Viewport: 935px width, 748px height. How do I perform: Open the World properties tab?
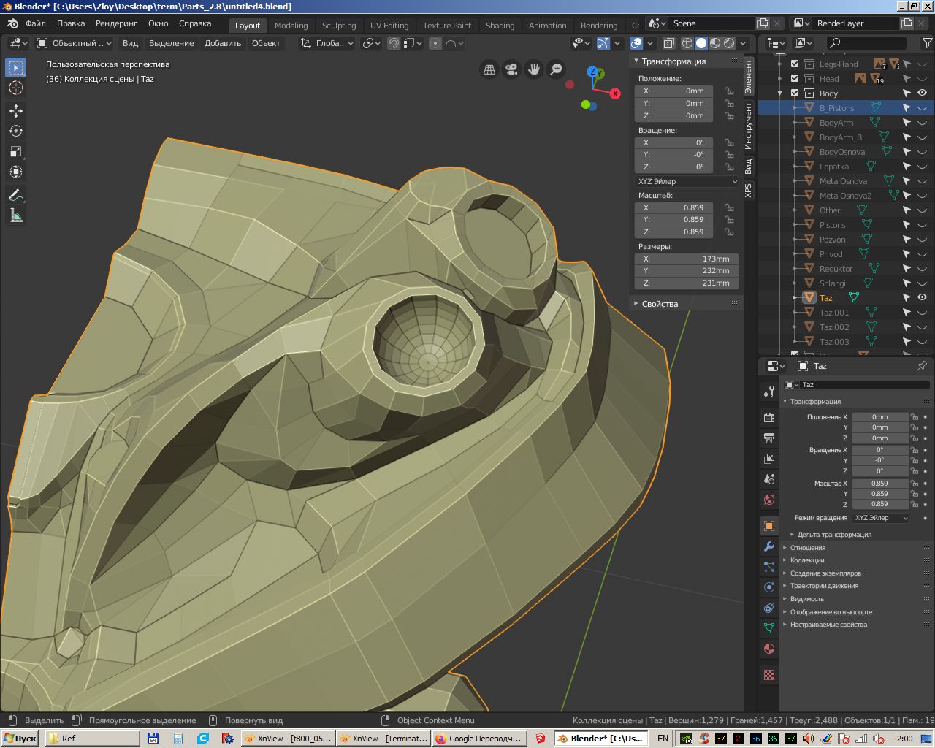768,500
